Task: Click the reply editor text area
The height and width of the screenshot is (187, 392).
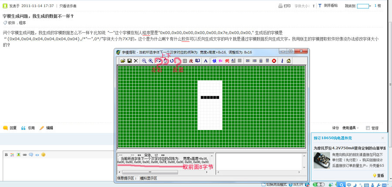Action: pos(57,169)
